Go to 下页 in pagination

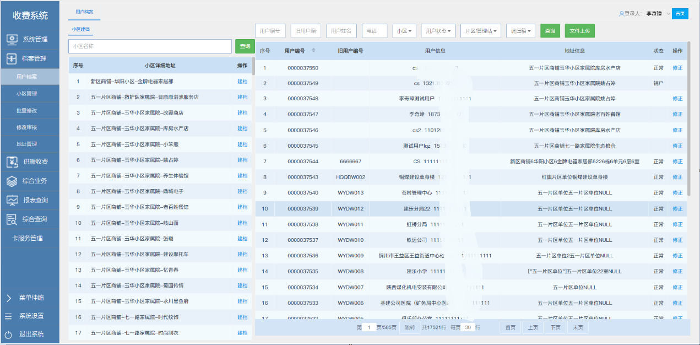(555, 327)
